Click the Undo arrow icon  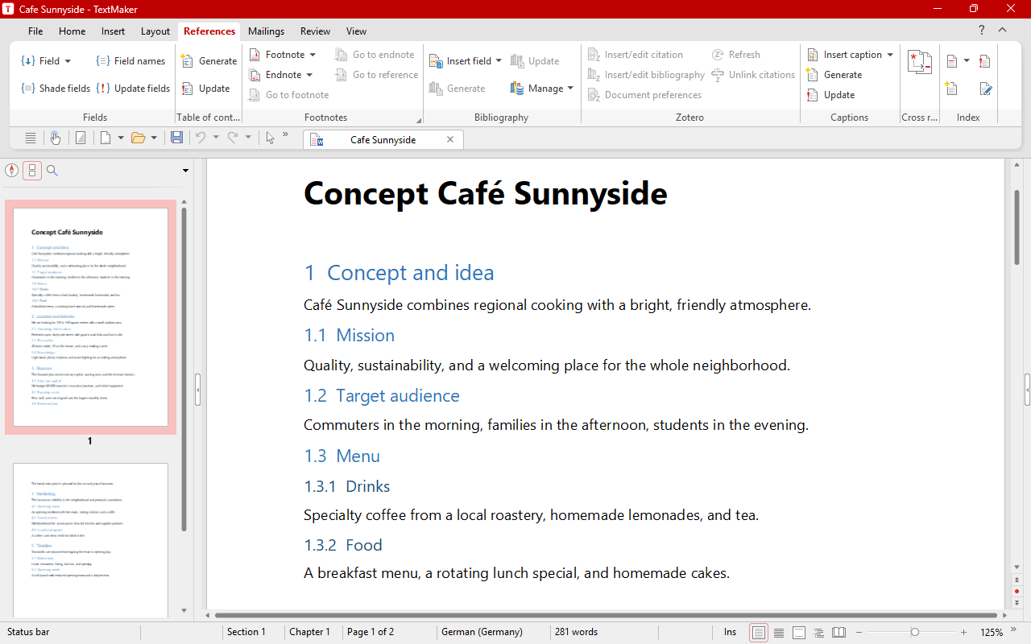click(201, 138)
